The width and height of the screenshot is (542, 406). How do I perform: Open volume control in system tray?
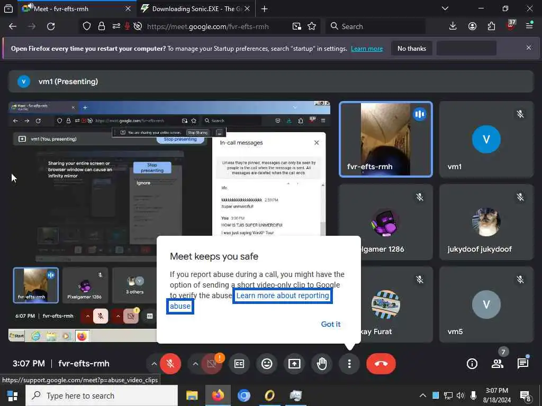[460, 395]
